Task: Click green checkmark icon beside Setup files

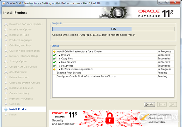Action: pos(54,66)
